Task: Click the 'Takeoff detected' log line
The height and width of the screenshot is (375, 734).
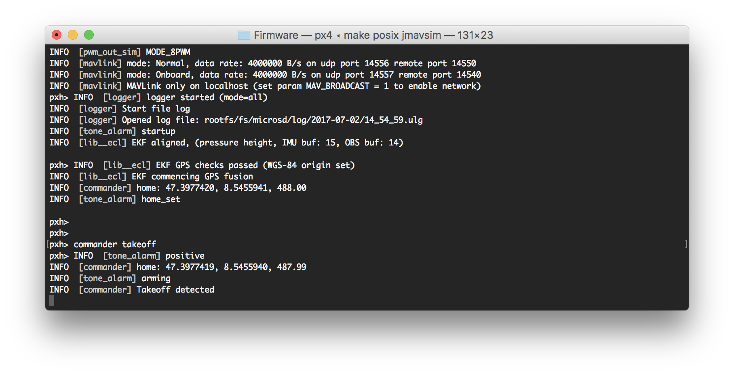Action: [175, 290]
